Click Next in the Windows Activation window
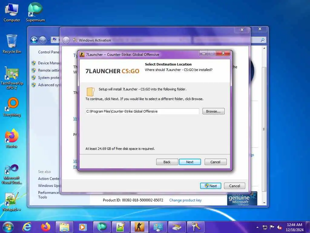The height and width of the screenshot is (233, 310). point(211,186)
